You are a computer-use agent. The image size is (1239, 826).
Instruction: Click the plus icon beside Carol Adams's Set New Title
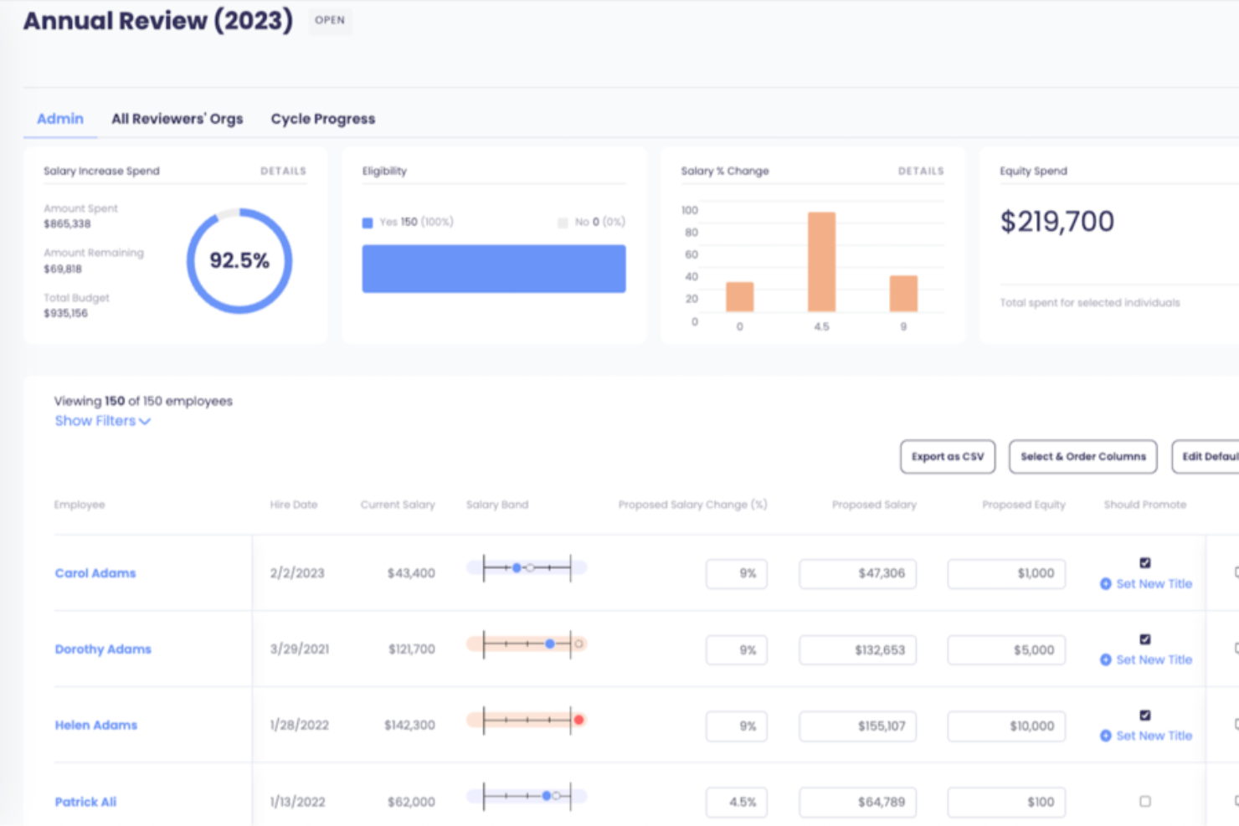tap(1106, 584)
